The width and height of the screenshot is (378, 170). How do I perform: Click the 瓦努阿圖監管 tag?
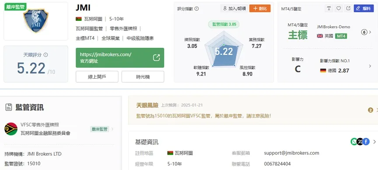click(x=89, y=29)
